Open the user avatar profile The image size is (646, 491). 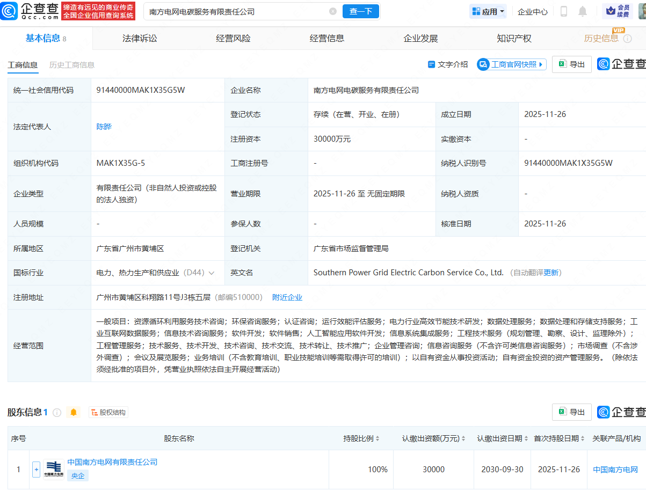tap(642, 11)
